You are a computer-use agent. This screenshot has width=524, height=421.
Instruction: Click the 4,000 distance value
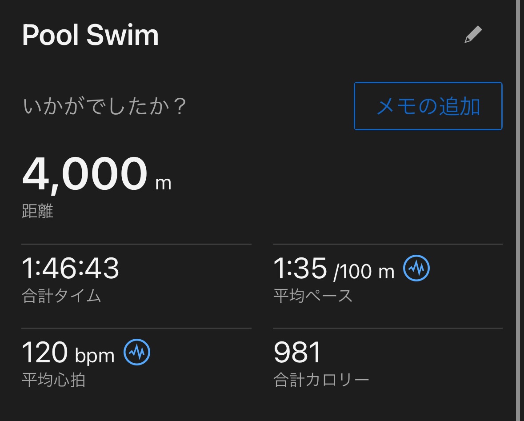click(84, 175)
